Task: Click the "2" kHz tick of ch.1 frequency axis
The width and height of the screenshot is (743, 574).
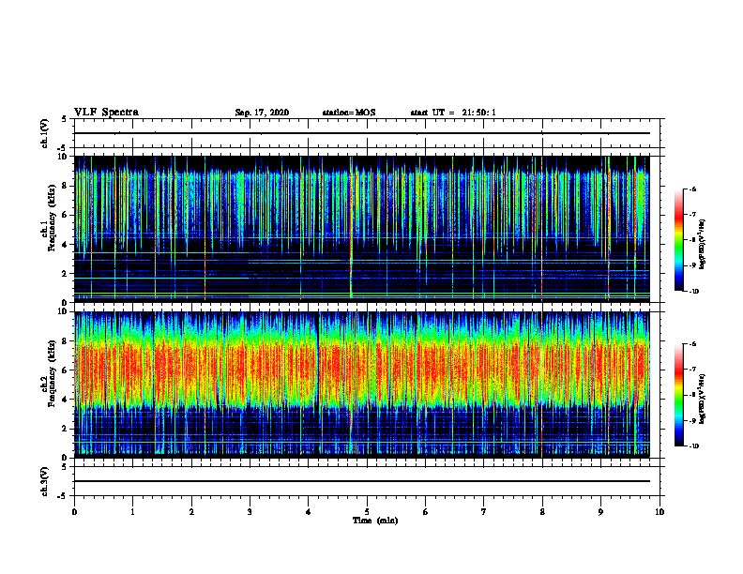Action: (x=66, y=274)
